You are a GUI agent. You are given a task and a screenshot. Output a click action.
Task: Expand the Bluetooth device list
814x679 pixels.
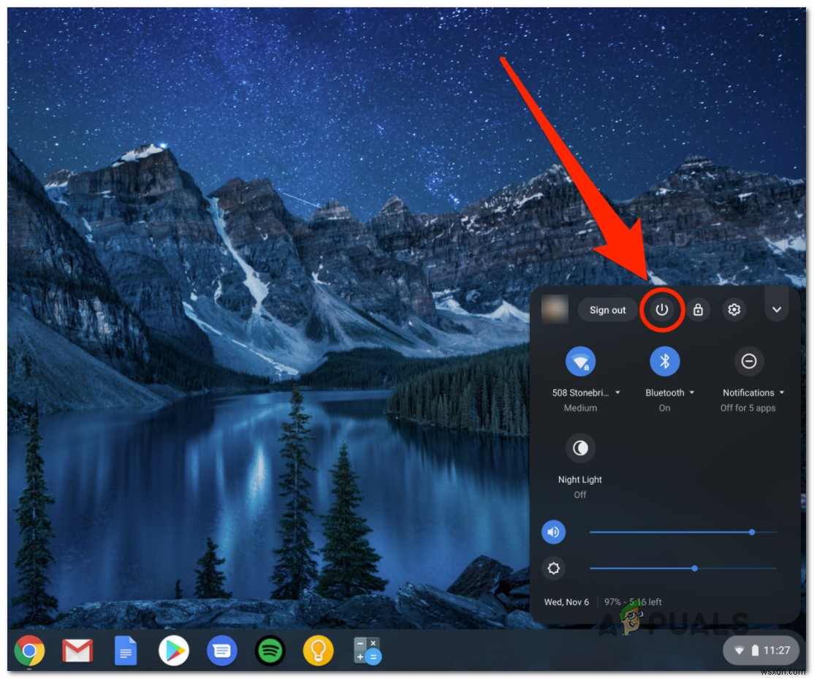[693, 392]
